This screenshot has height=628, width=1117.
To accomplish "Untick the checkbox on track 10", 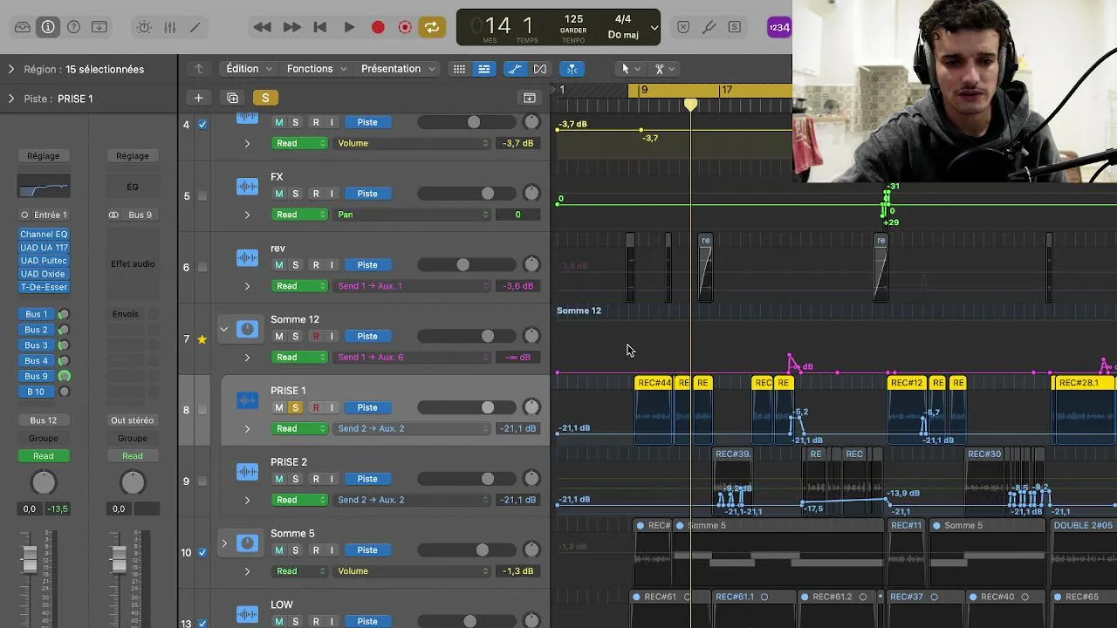I will [202, 552].
